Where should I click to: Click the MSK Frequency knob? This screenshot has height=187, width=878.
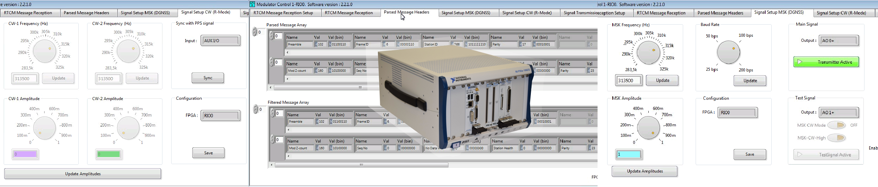648,53
